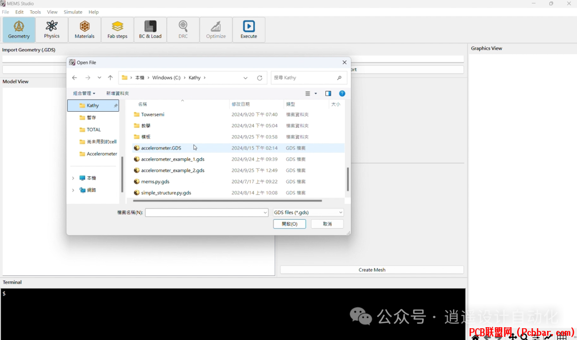Image resolution: width=577 pixels, height=340 pixels.
Task: Click the Towersemi folder icon
Action: [137, 114]
